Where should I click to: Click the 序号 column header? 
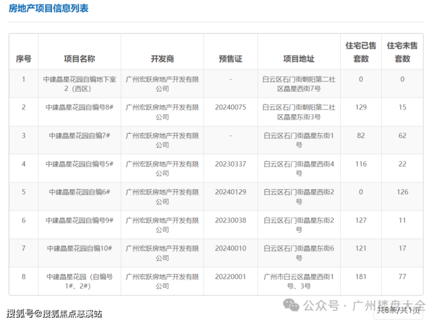tap(24, 59)
